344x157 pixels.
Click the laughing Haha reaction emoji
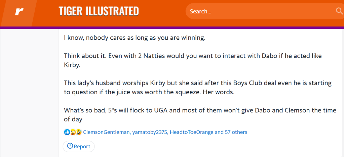[79, 132]
